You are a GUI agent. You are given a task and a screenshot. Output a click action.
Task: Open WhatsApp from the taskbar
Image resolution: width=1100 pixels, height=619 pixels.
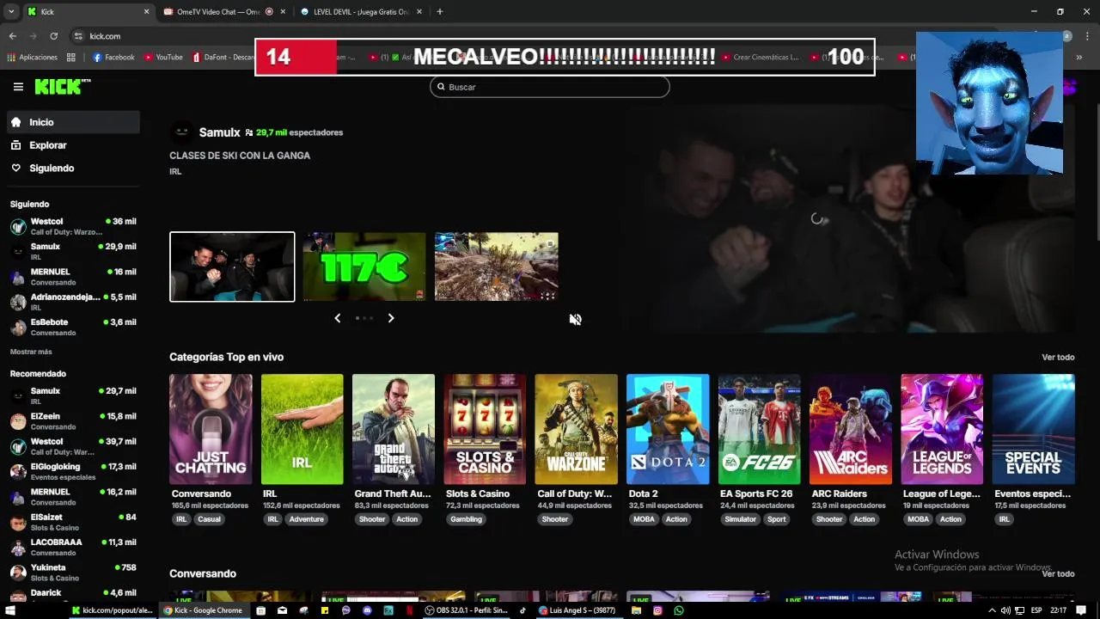(679, 610)
